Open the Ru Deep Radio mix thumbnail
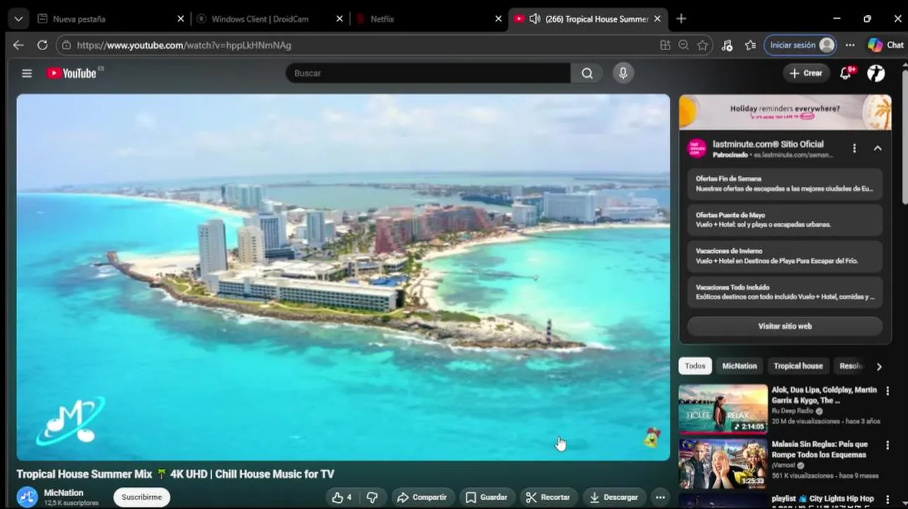The height and width of the screenshot is (509, 908). 723,409
